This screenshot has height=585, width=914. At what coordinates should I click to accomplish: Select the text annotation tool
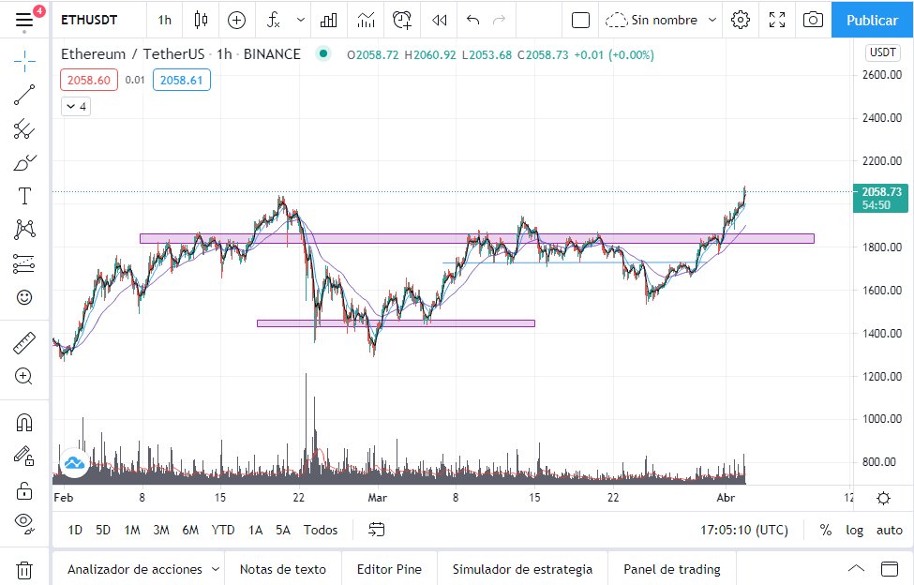(23, 196)
